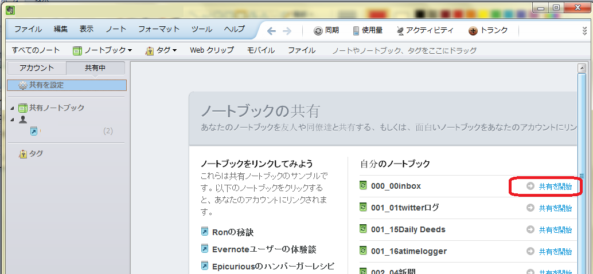Click the 001_15Daily Deeds notebook icon

pos(363,229)
